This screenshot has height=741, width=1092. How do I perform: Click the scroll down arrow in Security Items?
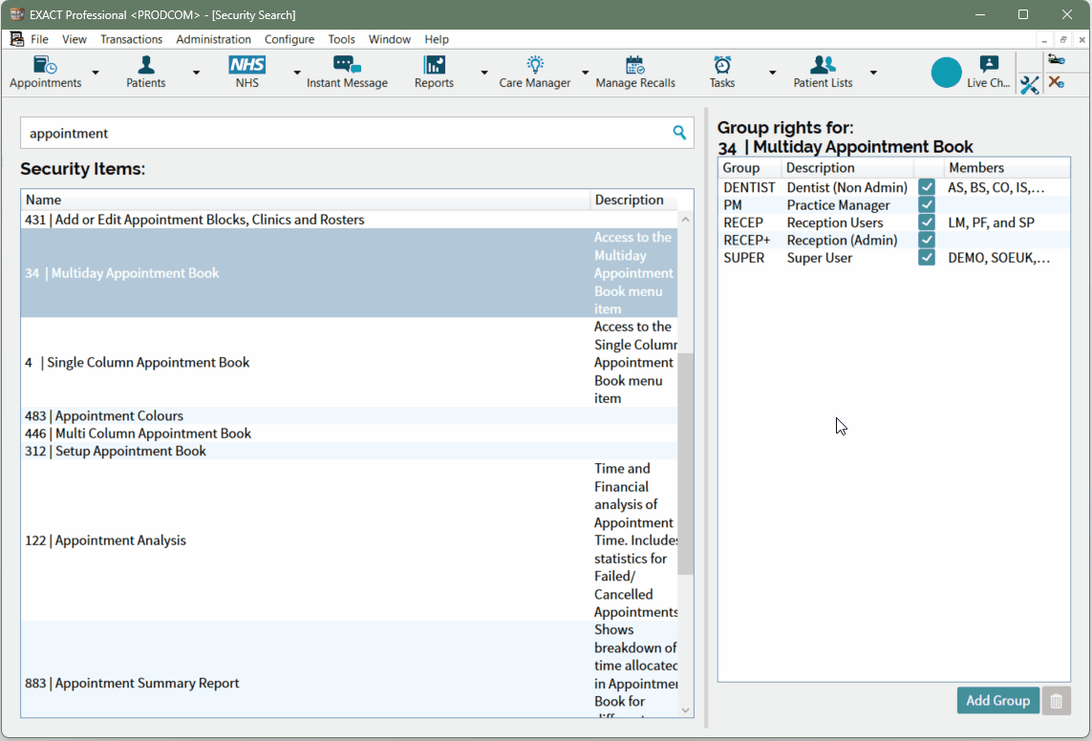tap(685, 709)
